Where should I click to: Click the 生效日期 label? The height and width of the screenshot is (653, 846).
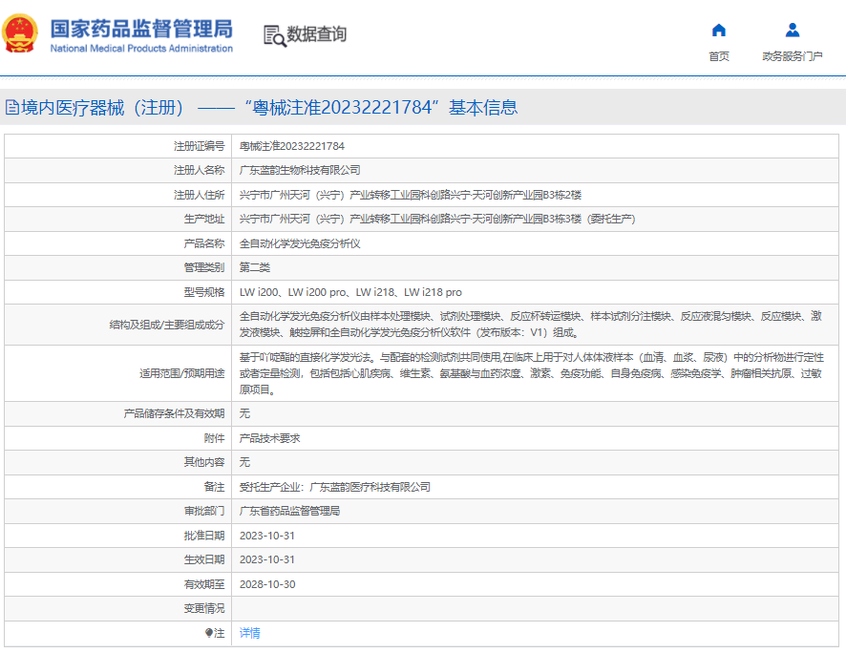click(204, 559)
